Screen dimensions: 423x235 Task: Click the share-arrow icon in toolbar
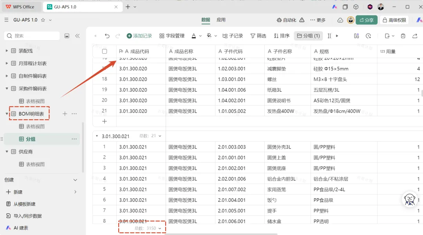coord(415,36)
